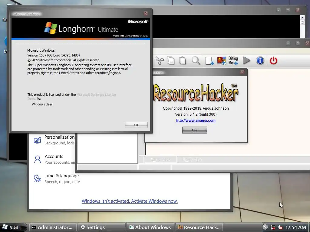This screenshot has width=310, height=232.
Task: Expand hidden tray icons arrow
Action: tap(265, 227)
